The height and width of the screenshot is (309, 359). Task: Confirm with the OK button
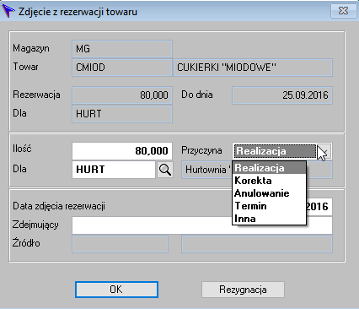tap(116, 290)
